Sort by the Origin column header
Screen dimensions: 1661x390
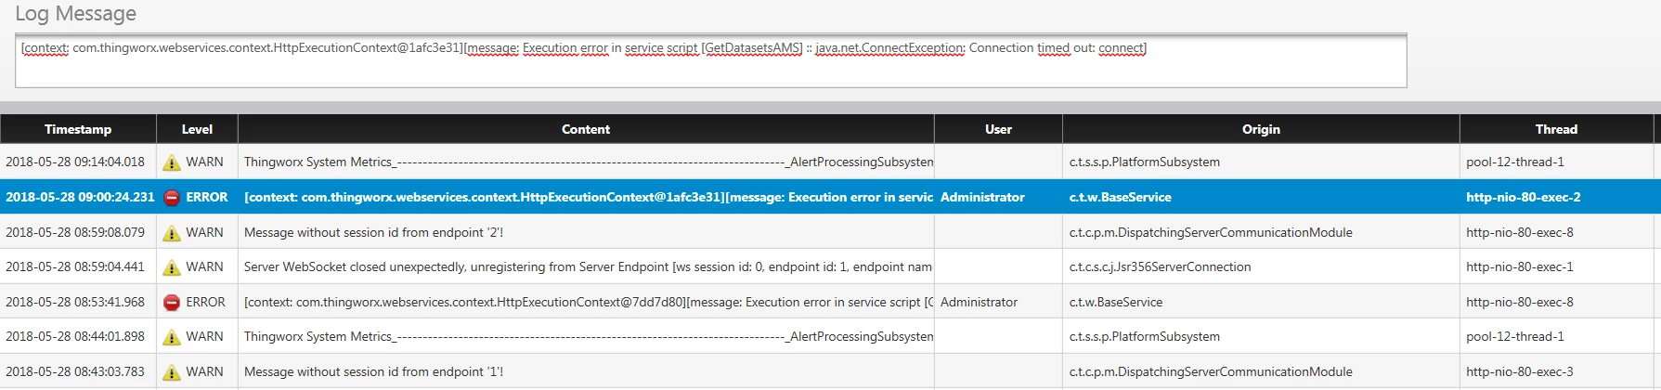1261,129
